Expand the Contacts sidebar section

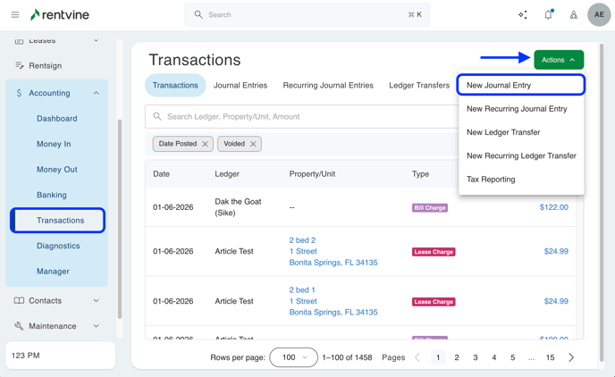(x=97, y=301)
